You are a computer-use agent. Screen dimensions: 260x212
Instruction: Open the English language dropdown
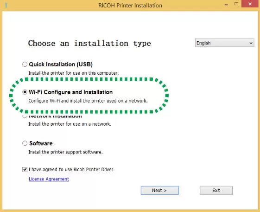pos(224,43)
